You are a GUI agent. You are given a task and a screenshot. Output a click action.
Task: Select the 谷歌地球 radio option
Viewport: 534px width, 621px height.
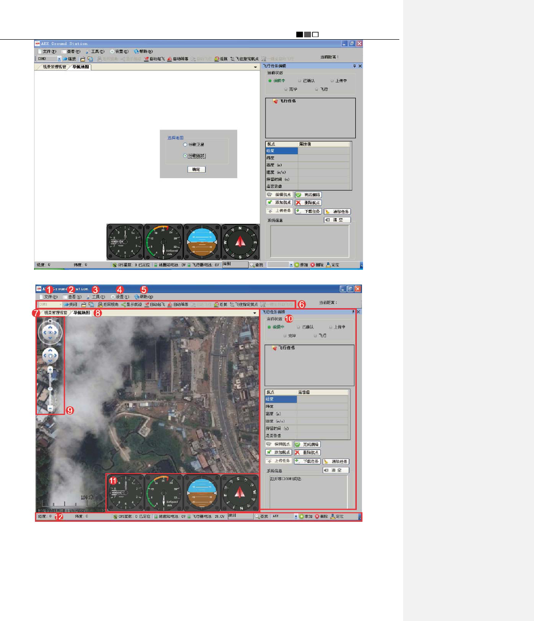coord(194,156)
